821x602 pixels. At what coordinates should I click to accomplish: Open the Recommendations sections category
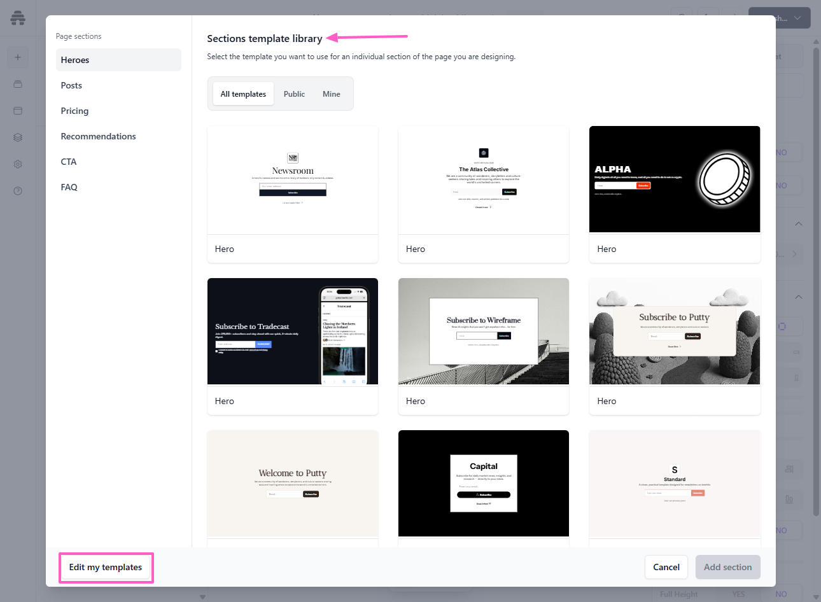(98, 136)
